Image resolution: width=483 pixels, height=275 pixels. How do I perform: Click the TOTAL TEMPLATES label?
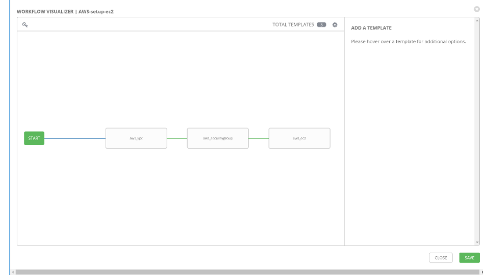[x=293, y=24]
